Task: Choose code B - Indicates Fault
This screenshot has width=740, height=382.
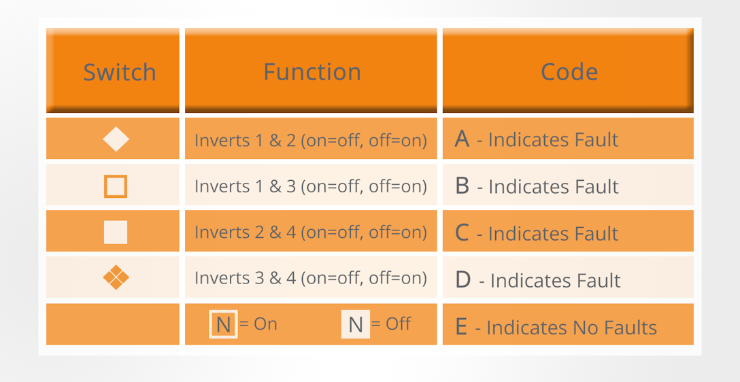Action: coord(537,186)
